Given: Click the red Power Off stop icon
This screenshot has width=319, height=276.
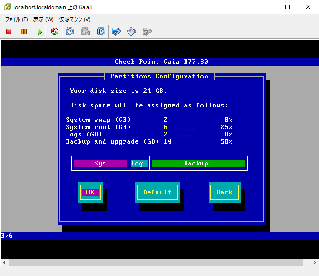Looking at the screenshot, I should click(x=9, y=32).
